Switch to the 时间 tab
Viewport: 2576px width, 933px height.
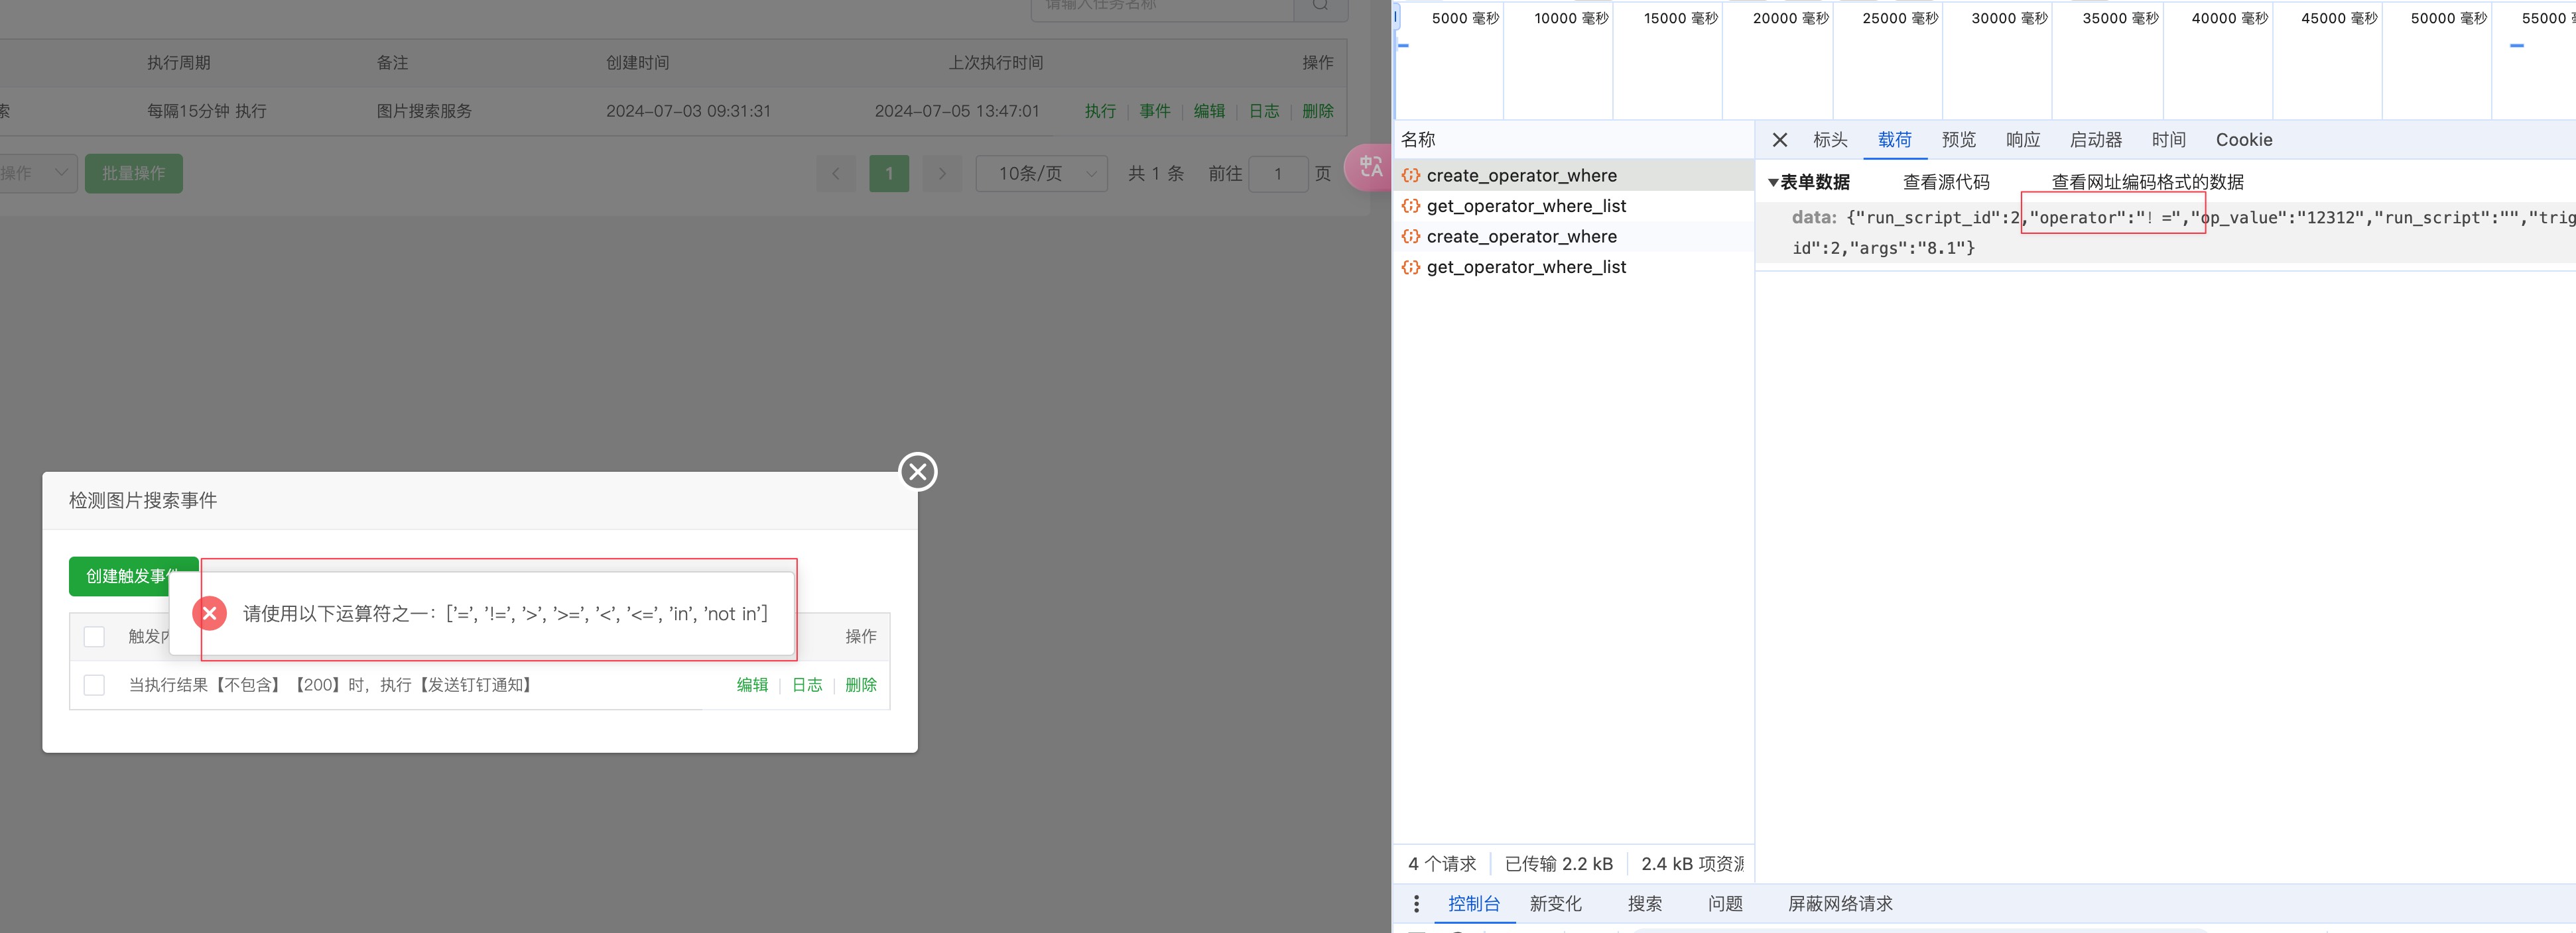pos(2168,140)
